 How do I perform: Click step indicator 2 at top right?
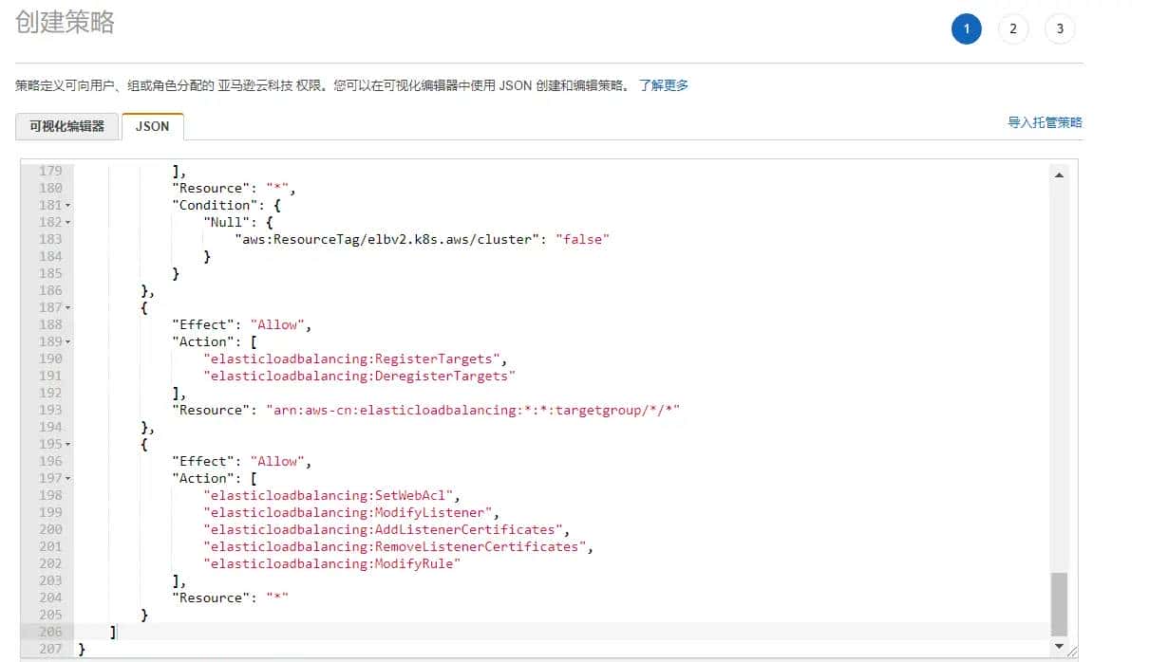1013,28
